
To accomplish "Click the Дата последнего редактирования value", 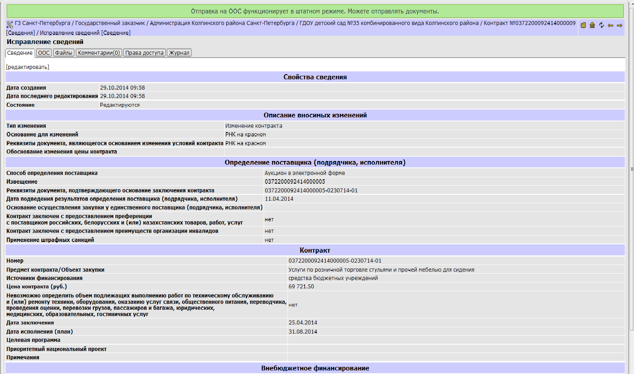I will (x=122, y=96).
